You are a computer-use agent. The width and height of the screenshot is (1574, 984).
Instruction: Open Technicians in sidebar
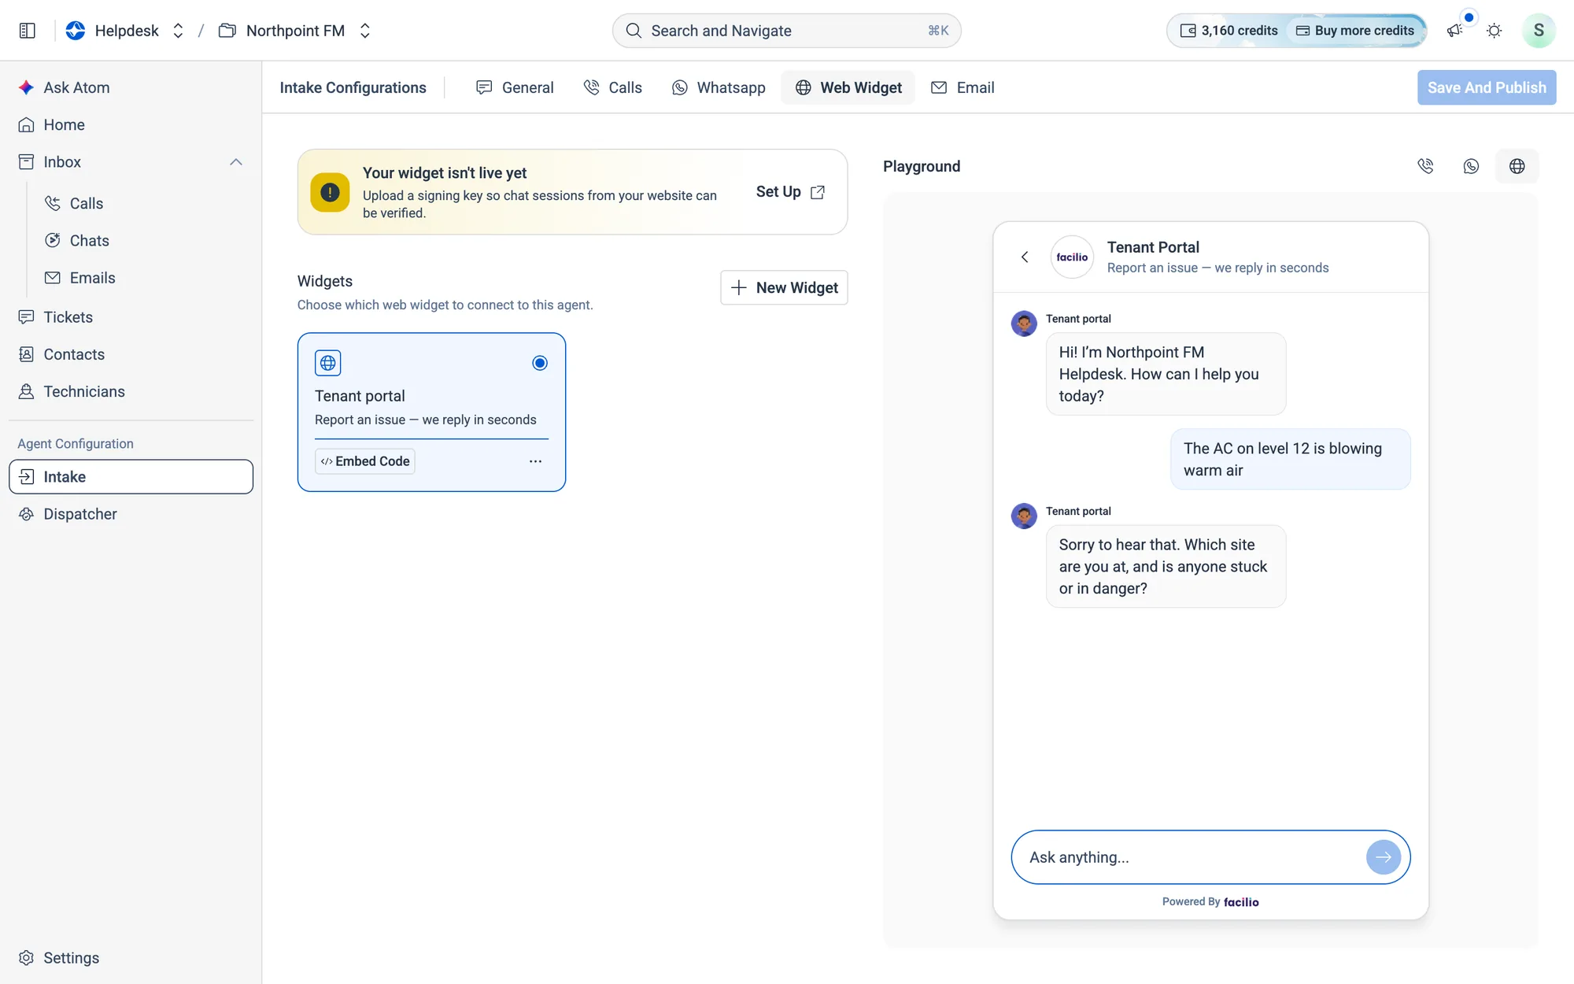click(x=131, y=391)
